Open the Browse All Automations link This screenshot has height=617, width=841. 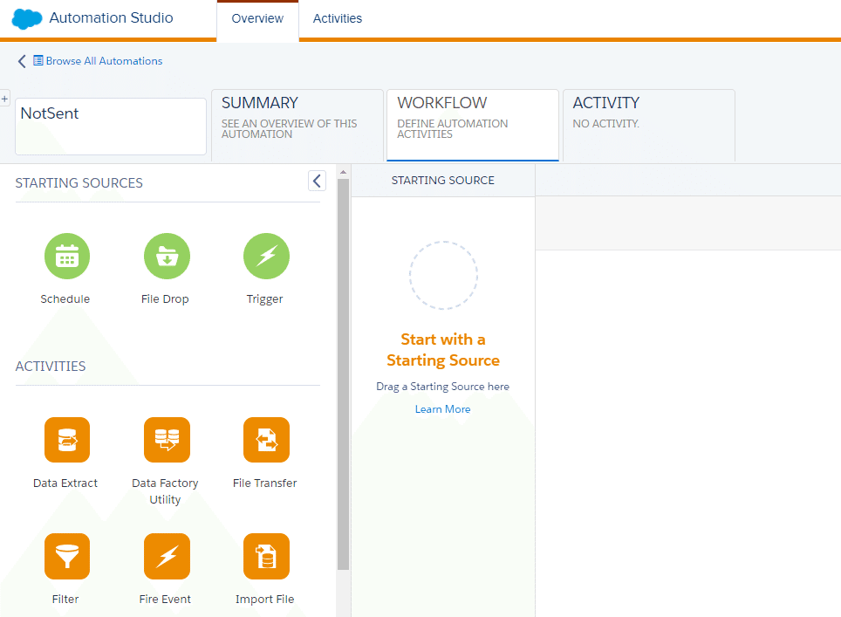click(104, 60)
